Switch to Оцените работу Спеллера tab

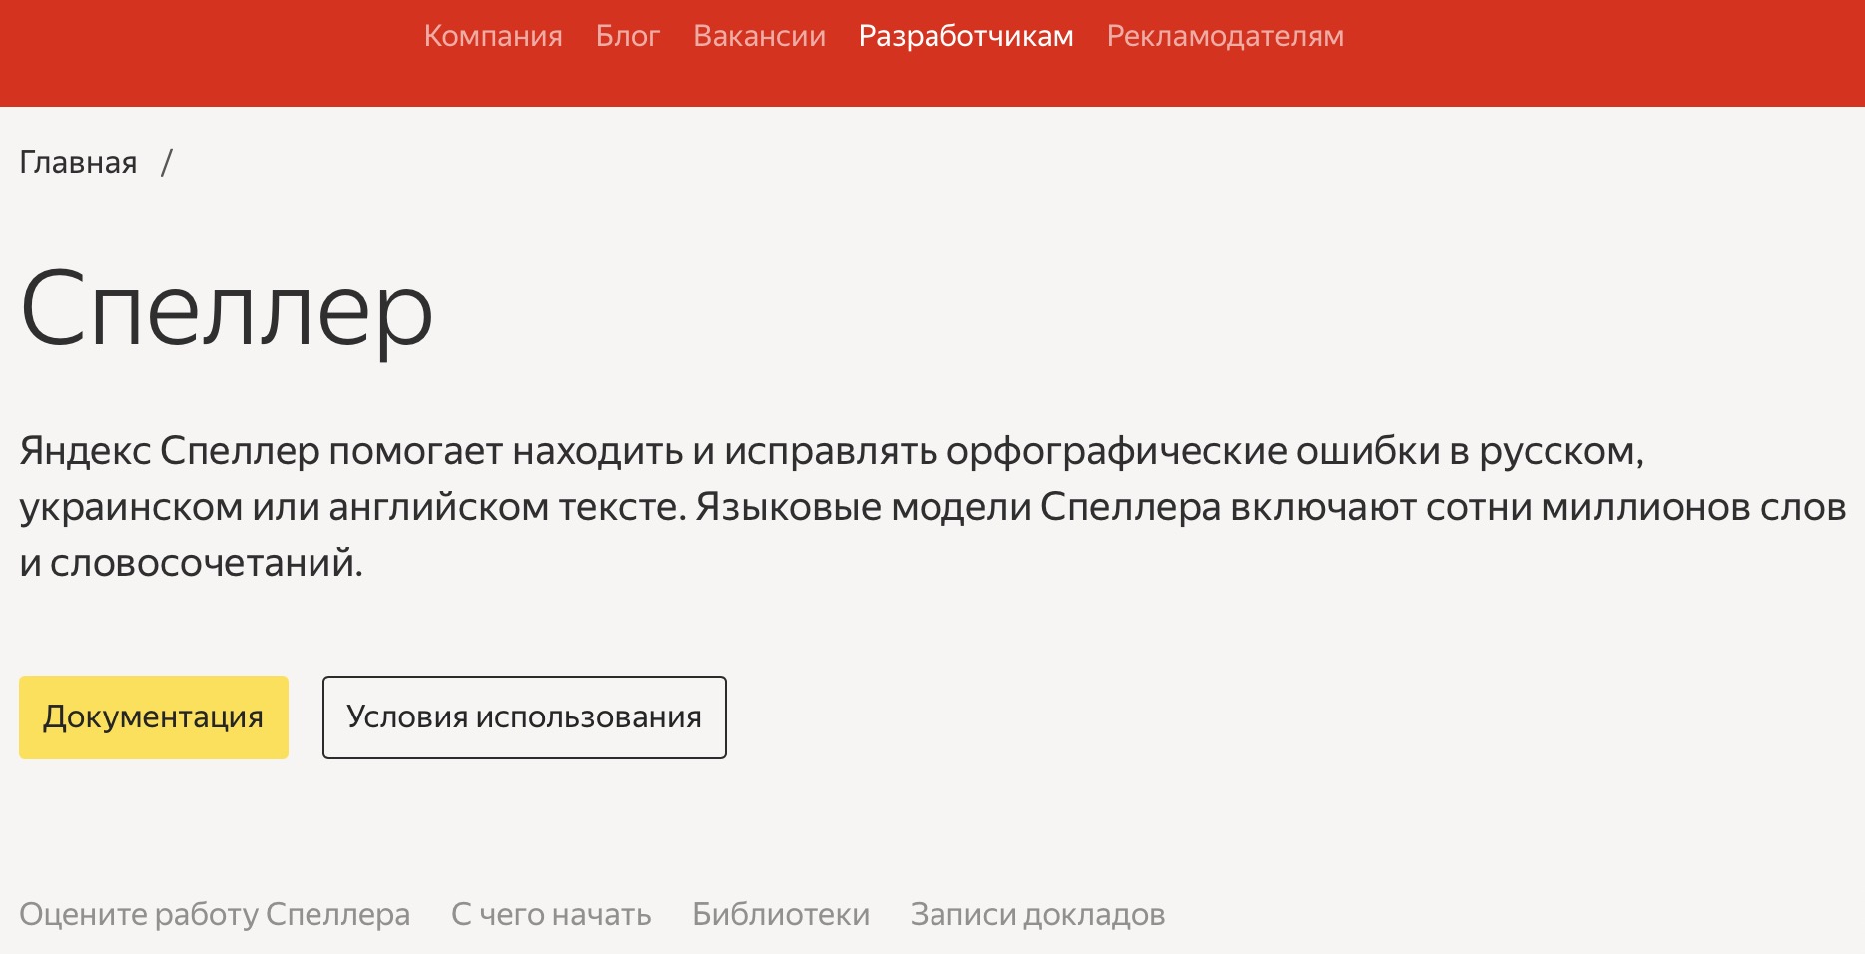tap(215, 914)
